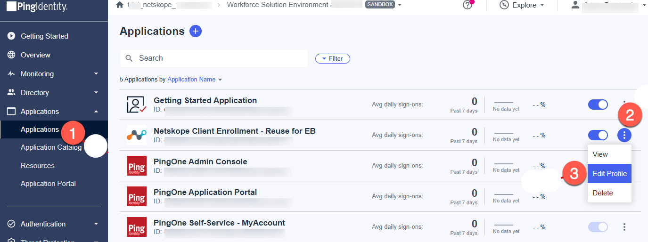Go to the Overview page
The width and height of the screenshot is (648, 242).
(x=35, y=55)
